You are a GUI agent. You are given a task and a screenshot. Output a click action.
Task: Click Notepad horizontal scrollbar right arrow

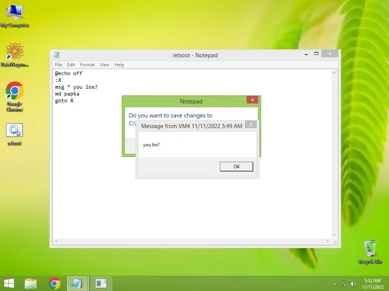(x=328, y=241)
